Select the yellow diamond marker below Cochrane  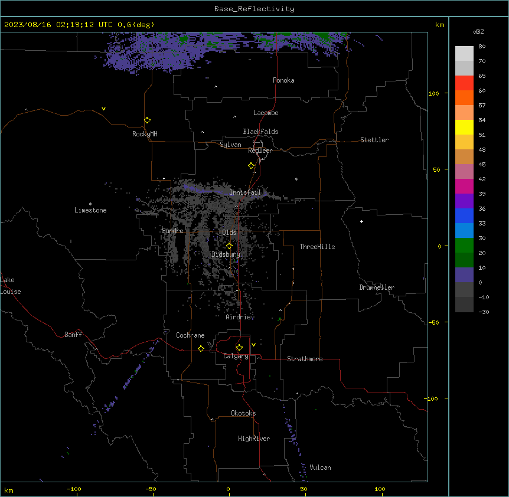click(x=201, y=348)
